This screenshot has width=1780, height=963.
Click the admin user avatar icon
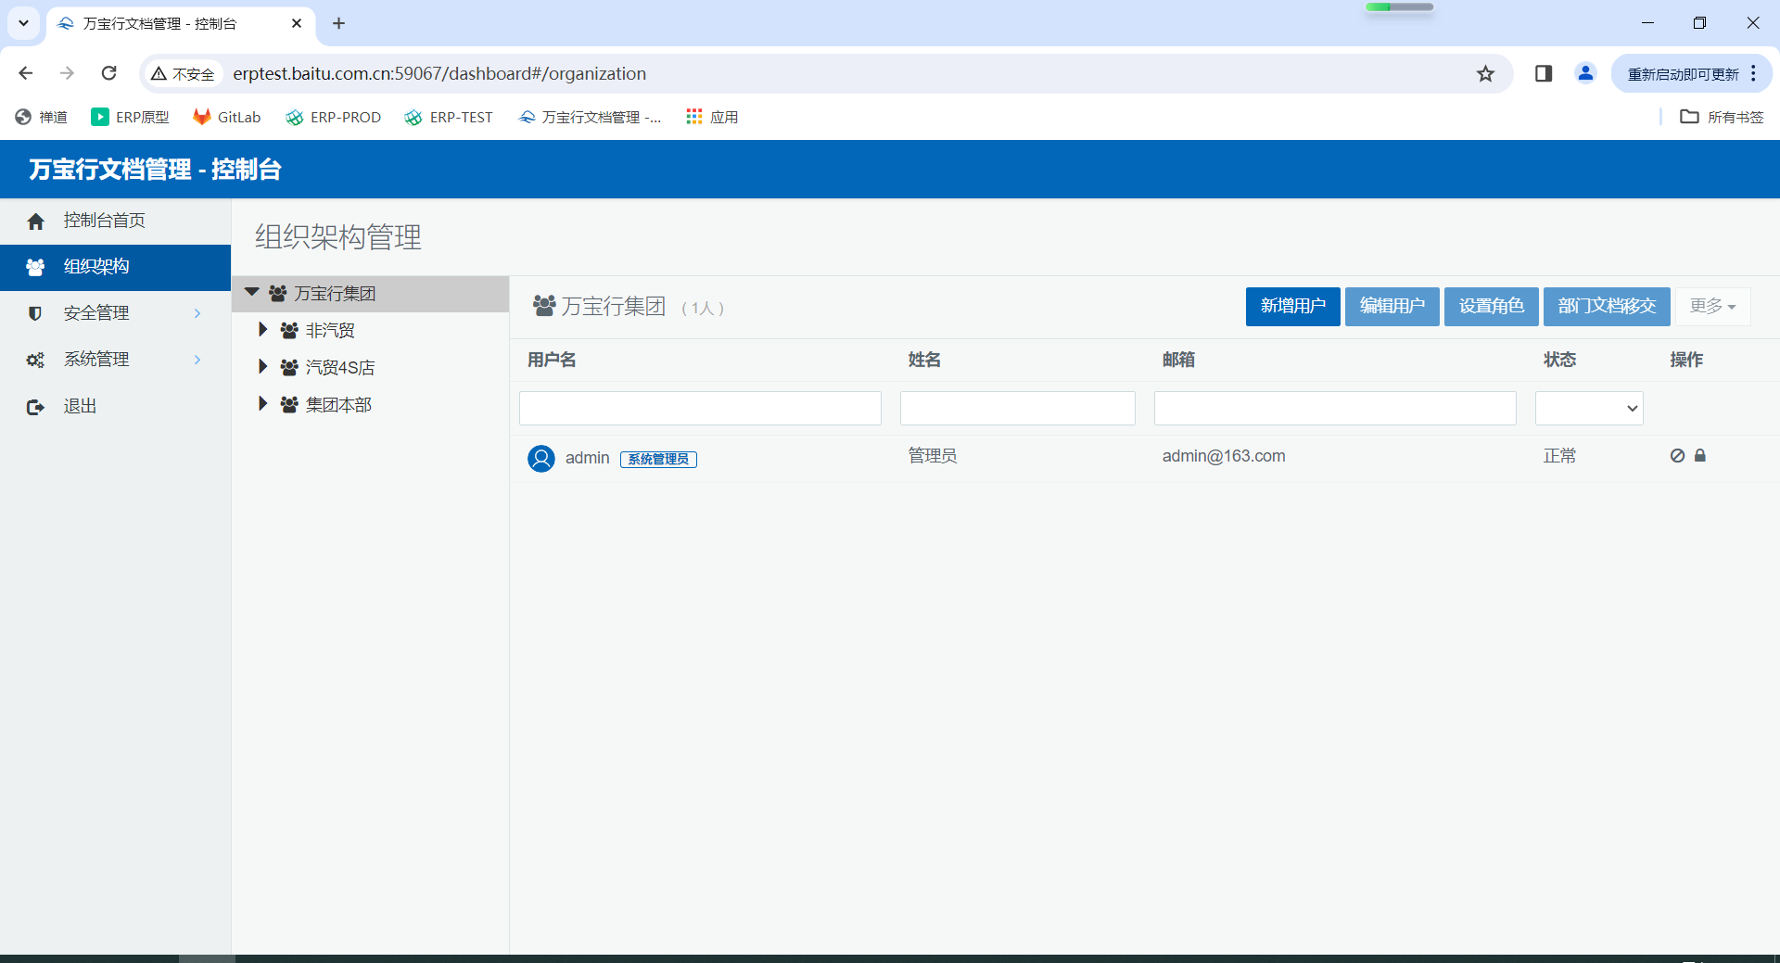[541, 458]
